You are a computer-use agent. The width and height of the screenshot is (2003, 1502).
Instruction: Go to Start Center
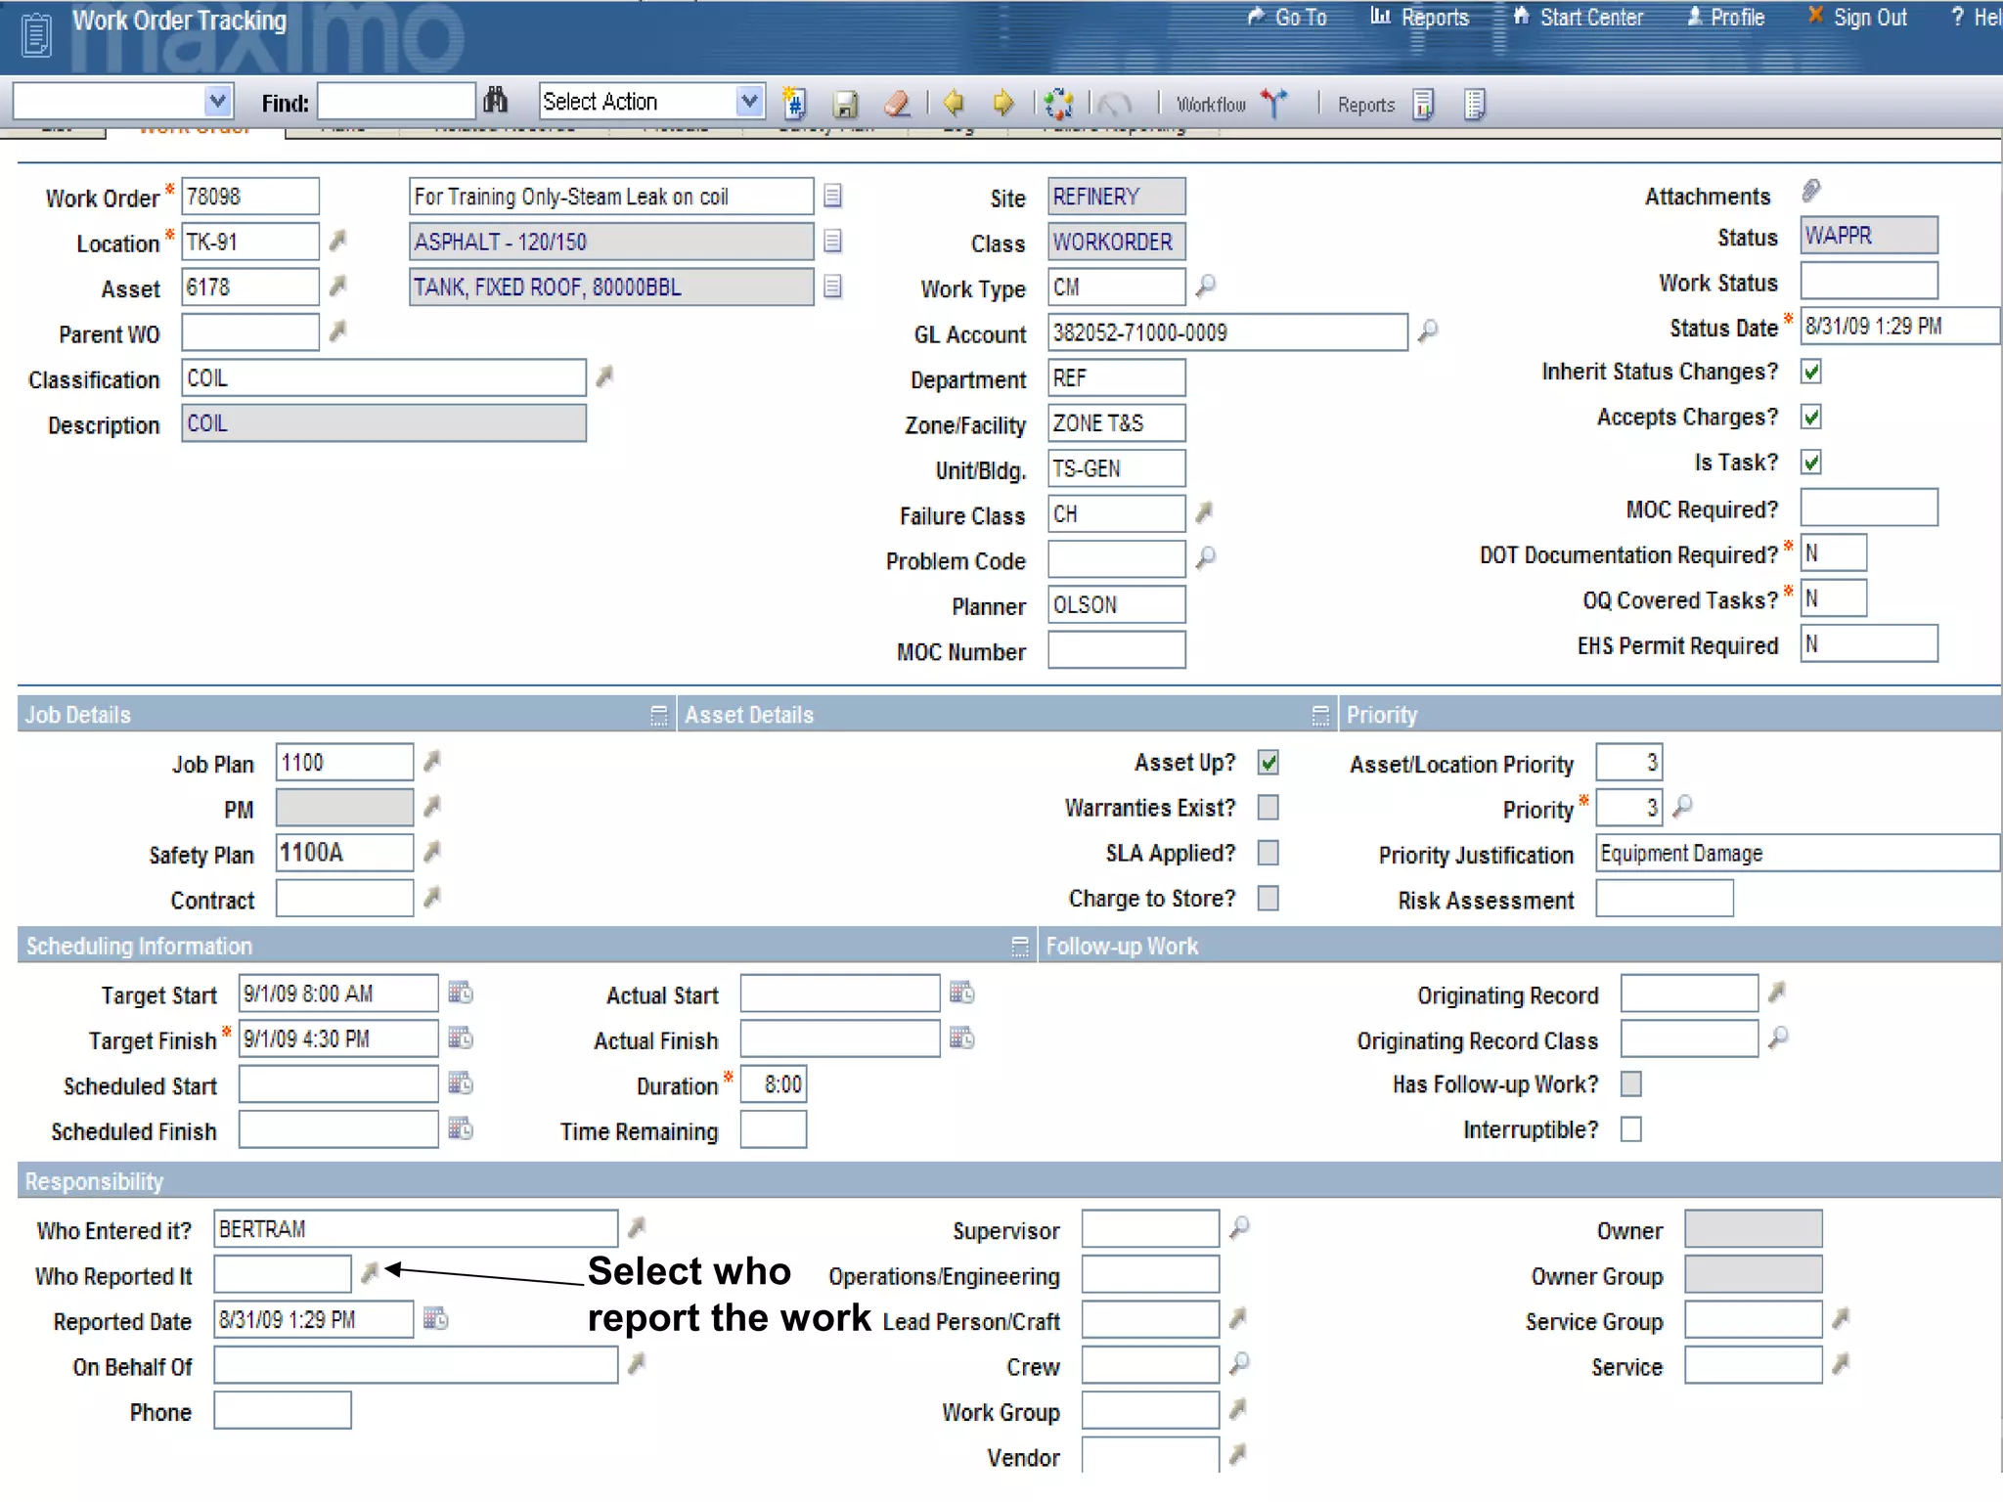coord(1578,18)
